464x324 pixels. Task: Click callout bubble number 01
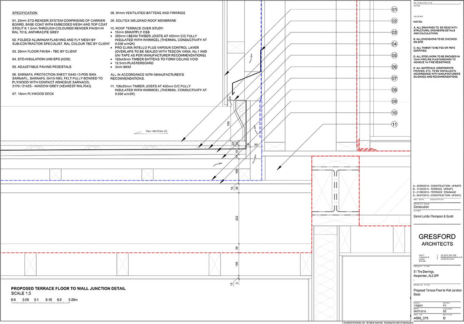(394, 9)
